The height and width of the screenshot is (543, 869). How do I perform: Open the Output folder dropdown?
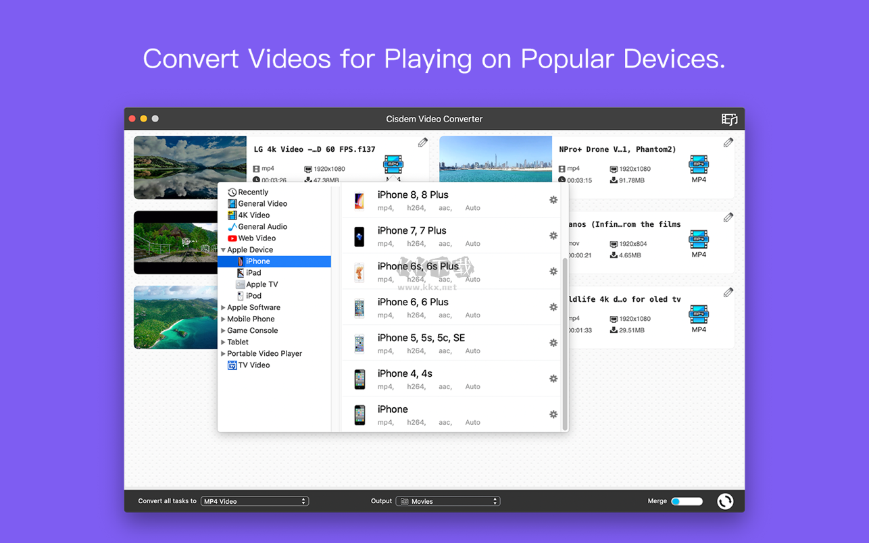(448, 501)
